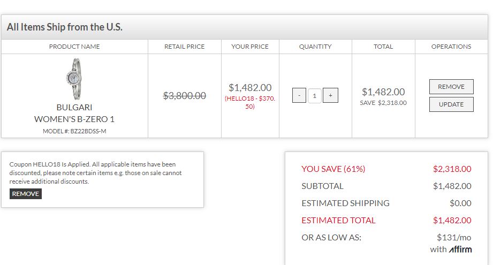Image resolution: width=493 pixels, height=265 pixels.
Task: Select the RETAIL PRICE column header
Action: click(x=184, y=47)
